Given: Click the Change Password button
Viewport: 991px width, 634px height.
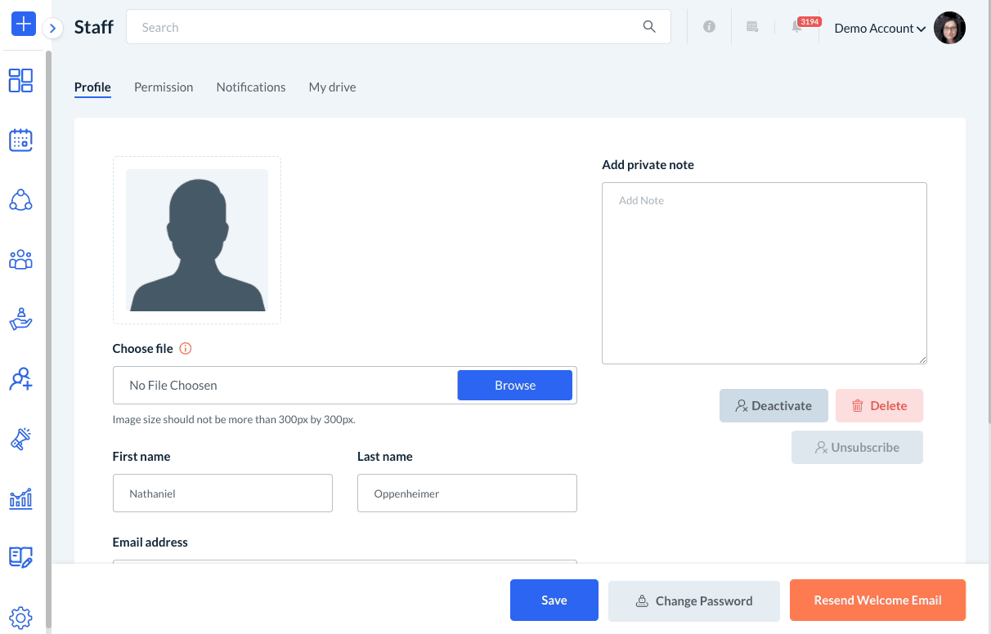Looking at the screenshot, I should point(694,601).
